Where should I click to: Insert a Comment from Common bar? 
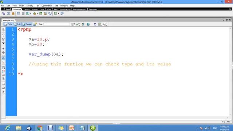pos(50,14)
